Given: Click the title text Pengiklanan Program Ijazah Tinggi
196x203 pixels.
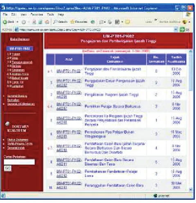Looking at the screenshot, I should [112, 95].
